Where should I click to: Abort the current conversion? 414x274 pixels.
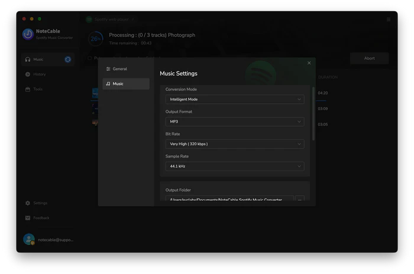(370, 58)
